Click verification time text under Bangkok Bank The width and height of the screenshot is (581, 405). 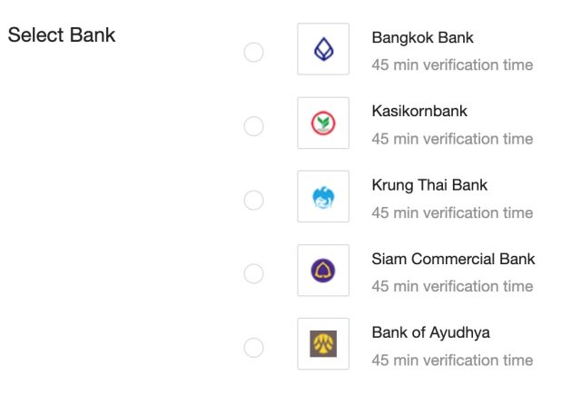click(x=452, y=65)
